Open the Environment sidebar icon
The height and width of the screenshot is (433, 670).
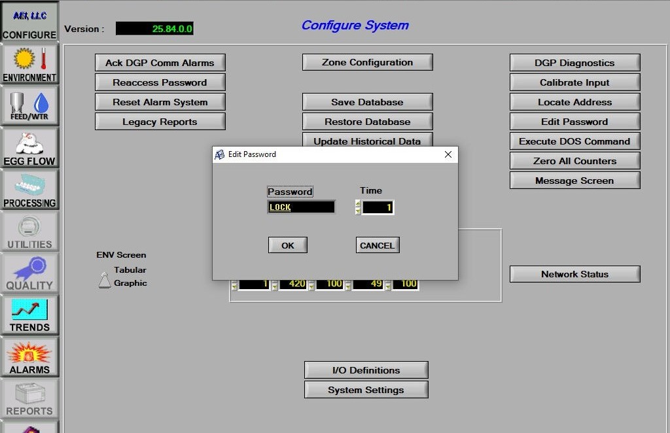point(29,65)
